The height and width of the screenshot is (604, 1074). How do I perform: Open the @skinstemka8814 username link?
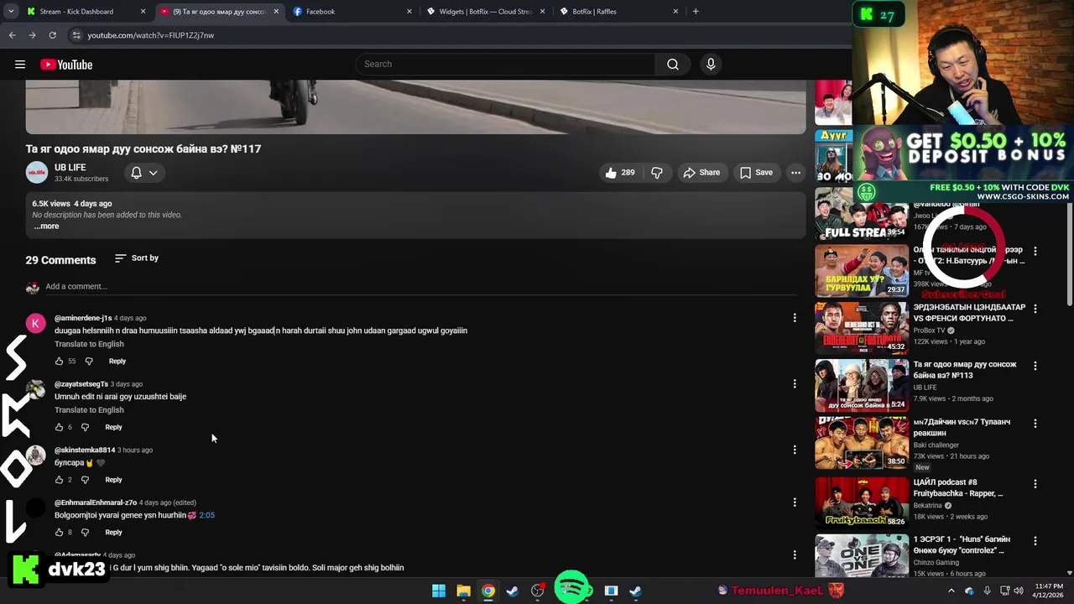85,450
